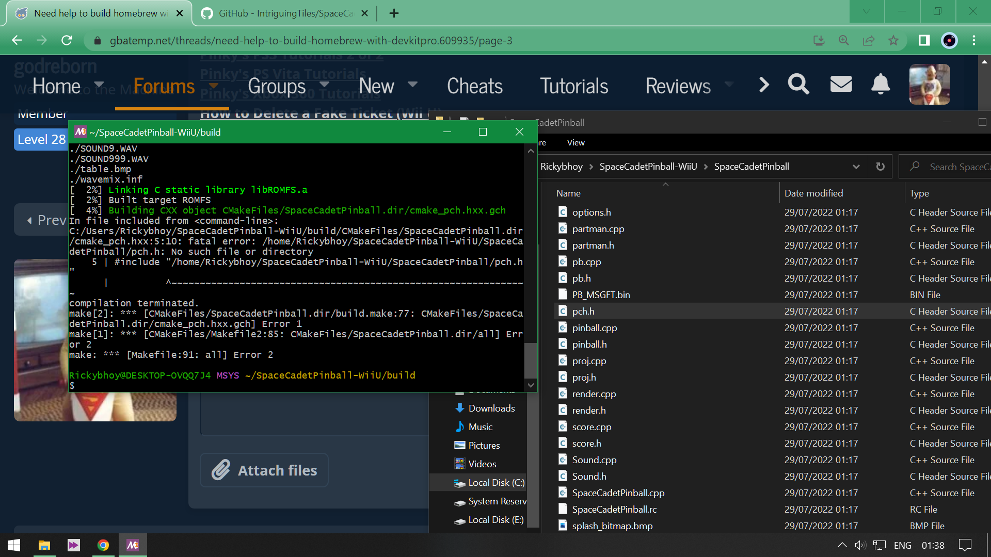991x557 pixels.
Task: Open File Explorer from the taskbar
Action: 44,545
